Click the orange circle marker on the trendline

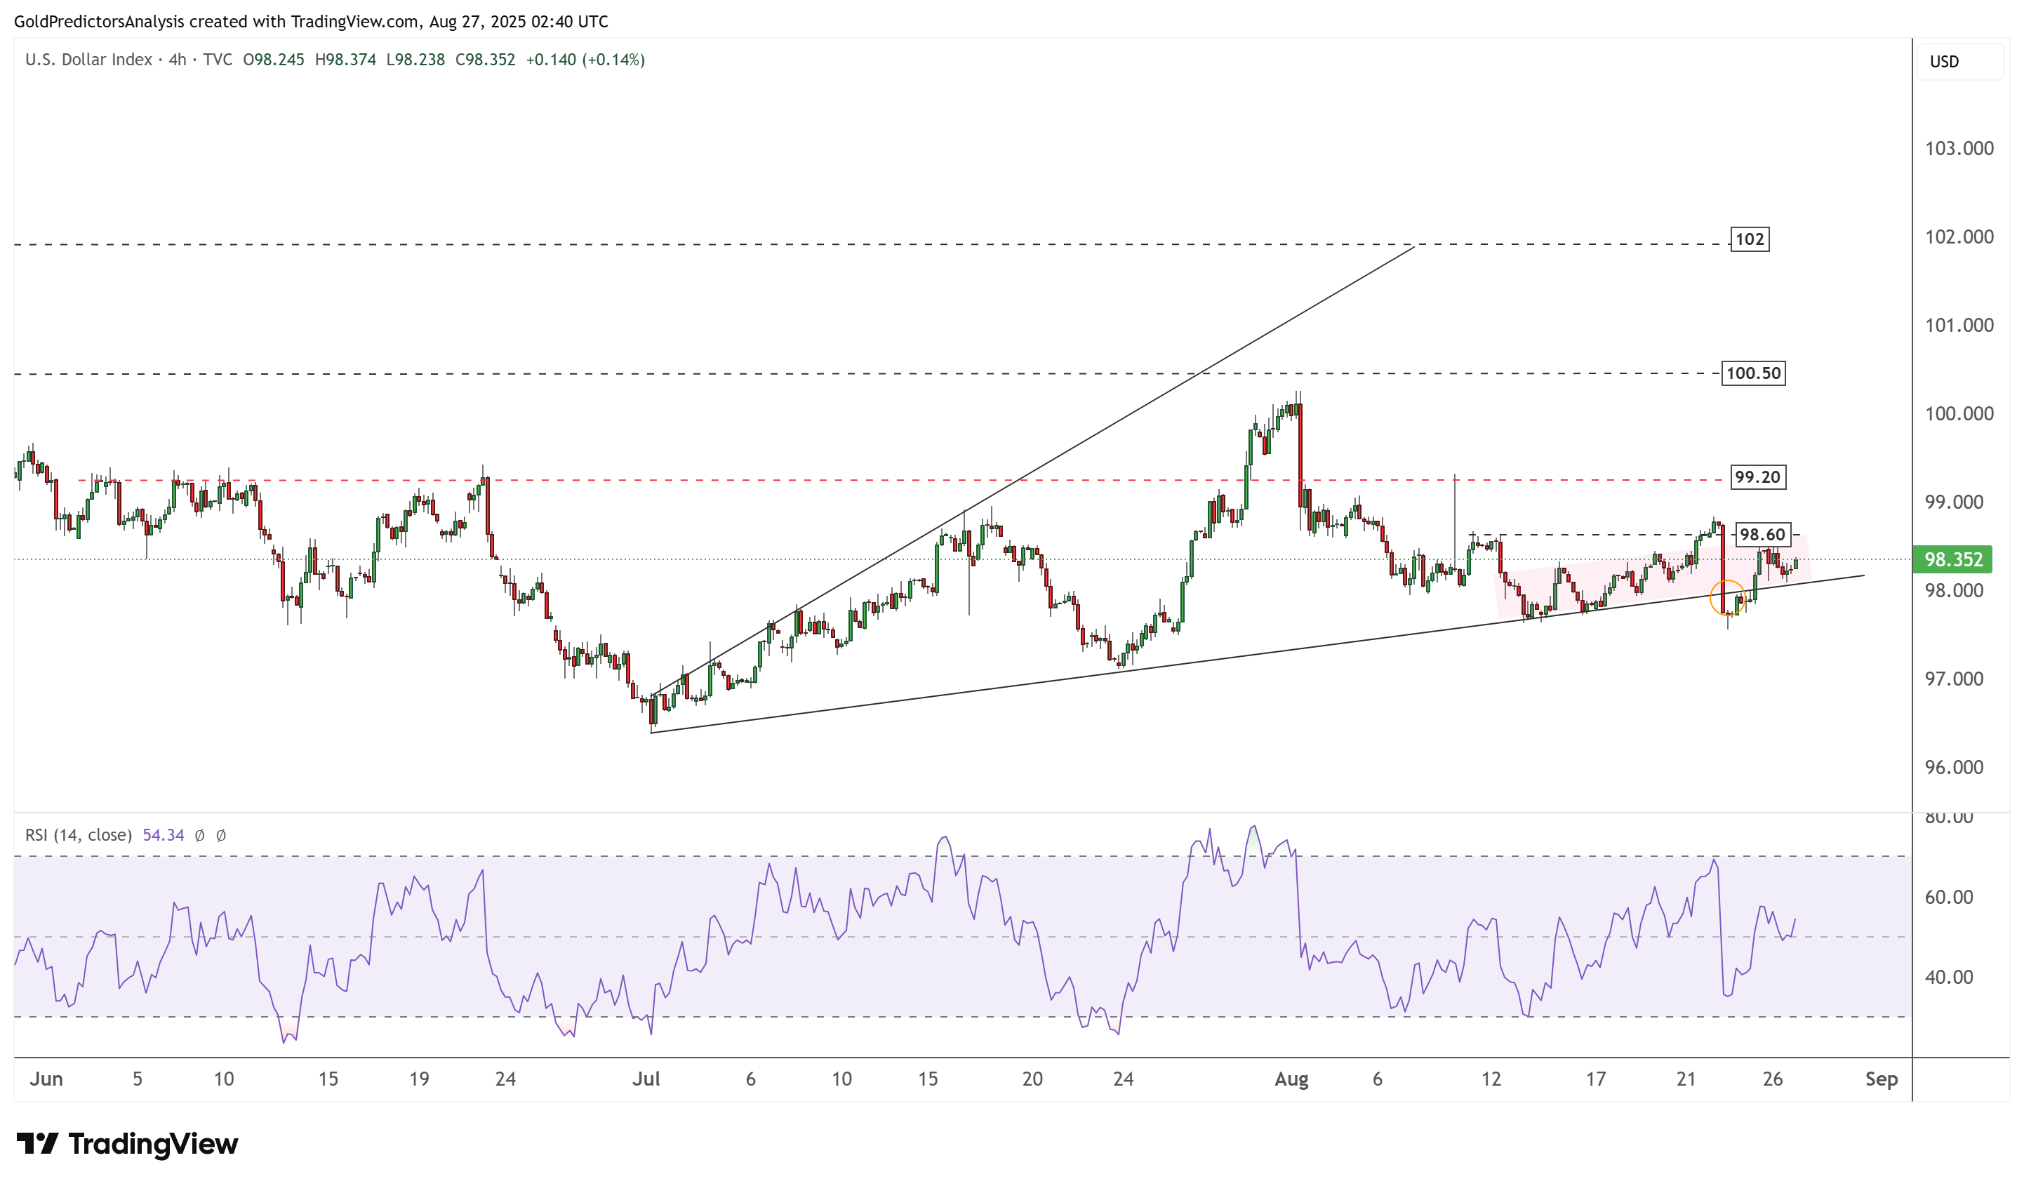[1727, 597]
